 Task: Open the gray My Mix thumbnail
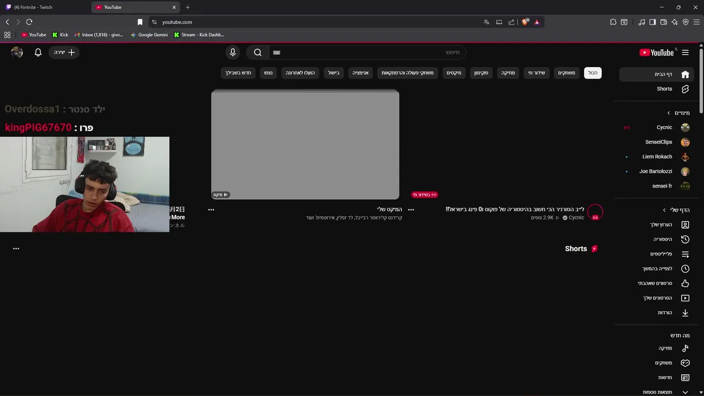pos(305,145)
